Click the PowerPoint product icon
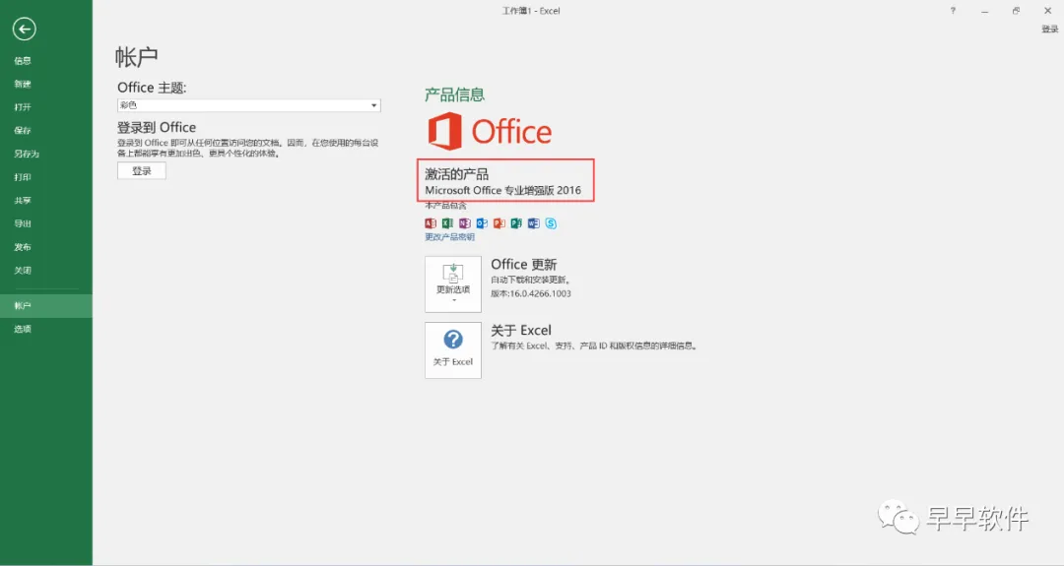The height and width of the screenshot is (566, 1064). [499, 223]
